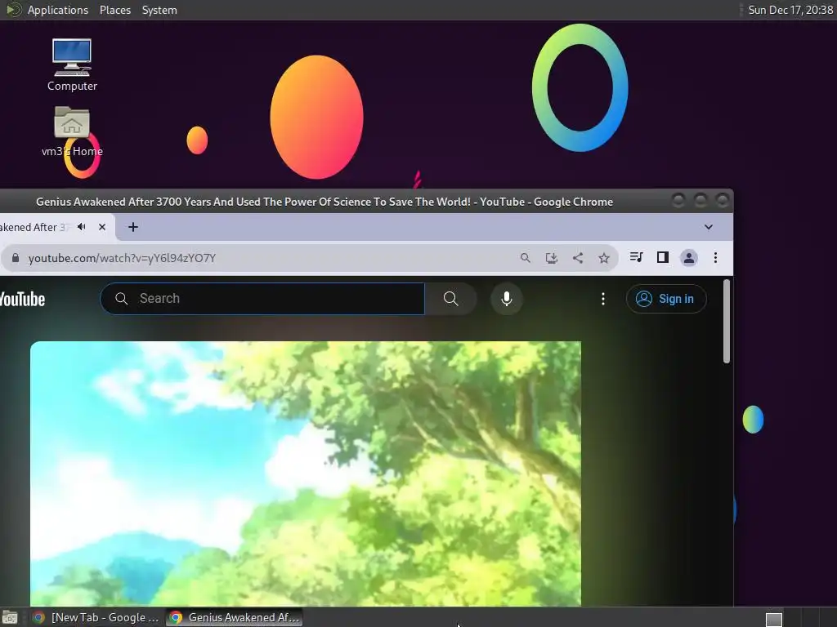
Task: Click the workspace switcher box in bottom panel
Action: pos(774,619)
